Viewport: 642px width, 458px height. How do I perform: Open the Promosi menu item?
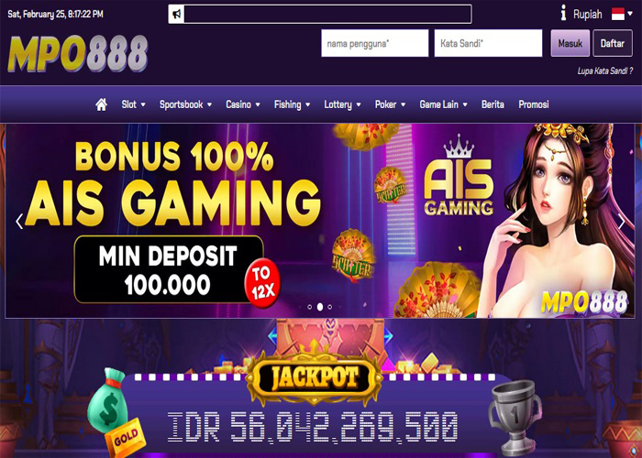coord(534,104)
